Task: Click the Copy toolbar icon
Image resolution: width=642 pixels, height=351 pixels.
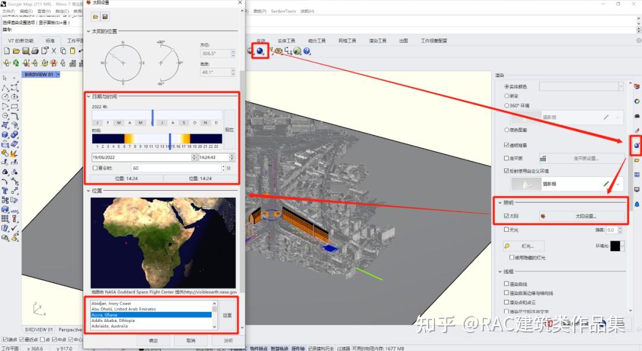Action: click(63, 50)
